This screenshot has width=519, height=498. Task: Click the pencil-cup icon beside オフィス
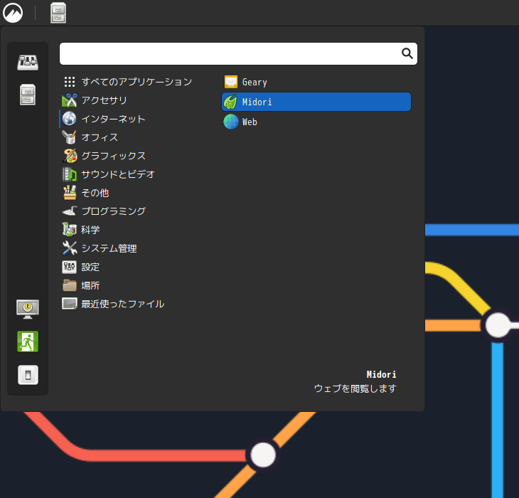70,137
